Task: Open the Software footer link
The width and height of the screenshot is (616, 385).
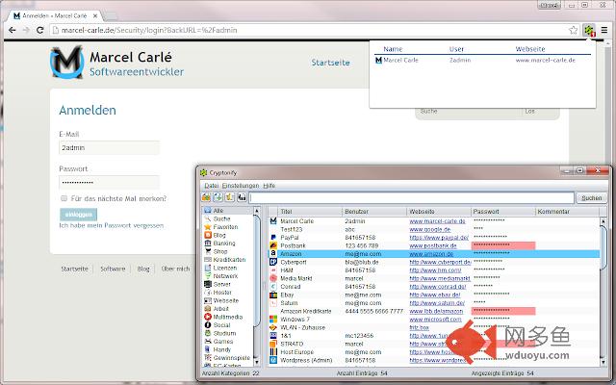Action: pyautogui.click(x=113, y=269)
